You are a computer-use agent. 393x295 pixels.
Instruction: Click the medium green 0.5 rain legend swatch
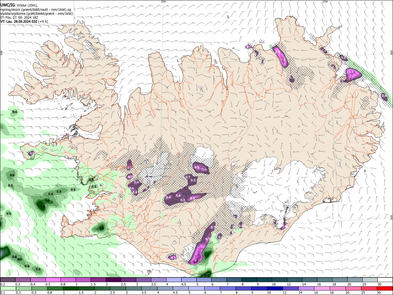39,288
